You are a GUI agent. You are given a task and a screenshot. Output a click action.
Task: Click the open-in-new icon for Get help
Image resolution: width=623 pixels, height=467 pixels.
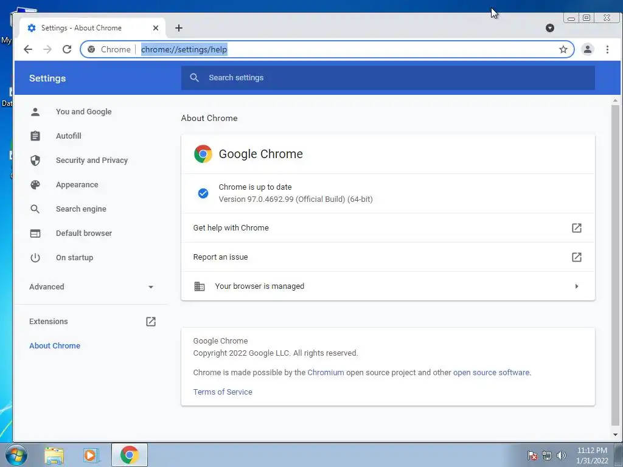(x=576, y=227)
